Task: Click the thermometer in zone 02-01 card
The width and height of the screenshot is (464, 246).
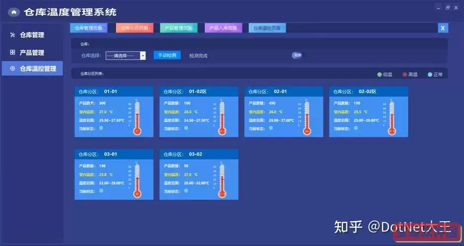Action: click(307, 118)
